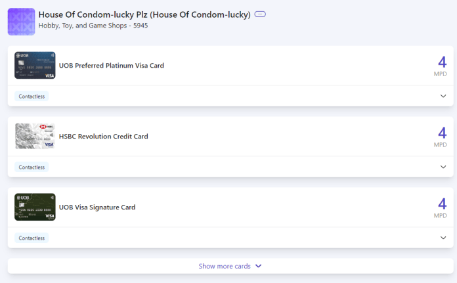This screenshot has width=457, height=283.
Task: Open the HSBC Revolution Credit Card title
Action: tap(104, 136)
